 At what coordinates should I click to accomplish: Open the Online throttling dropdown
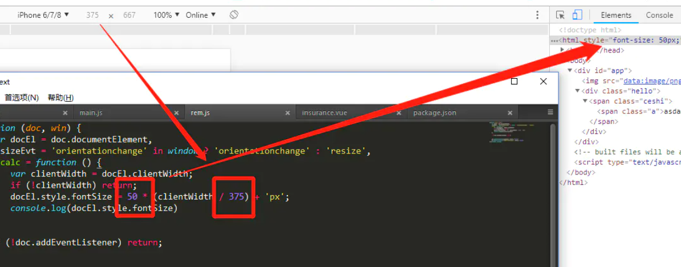pos(201,15)
